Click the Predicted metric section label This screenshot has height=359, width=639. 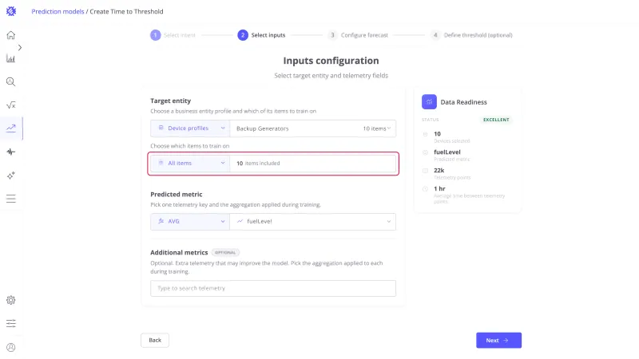click(176, 194)
